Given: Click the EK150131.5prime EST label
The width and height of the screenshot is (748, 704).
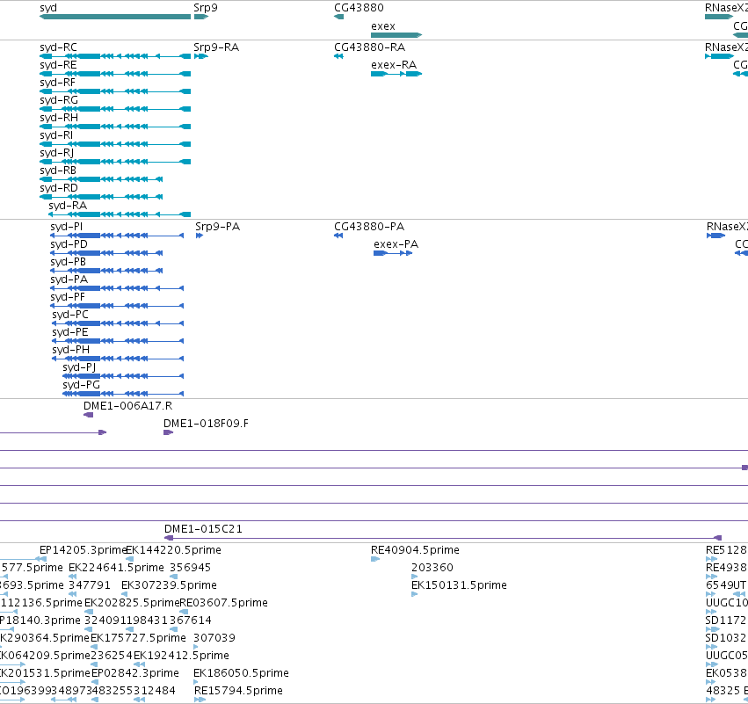Looking at the screenshot, I should click(x=459, y=585).
